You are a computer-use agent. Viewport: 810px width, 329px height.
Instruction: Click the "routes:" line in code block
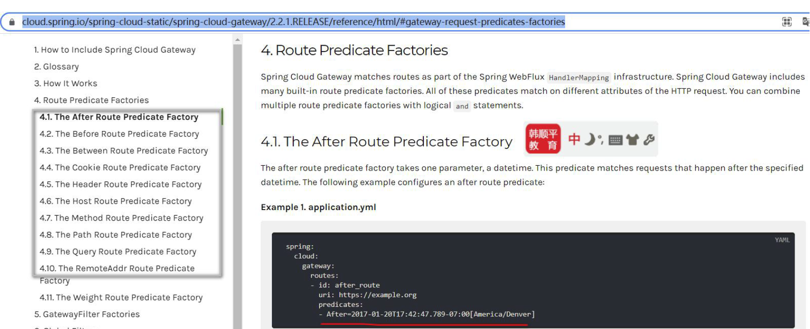[x=324, y=276]
